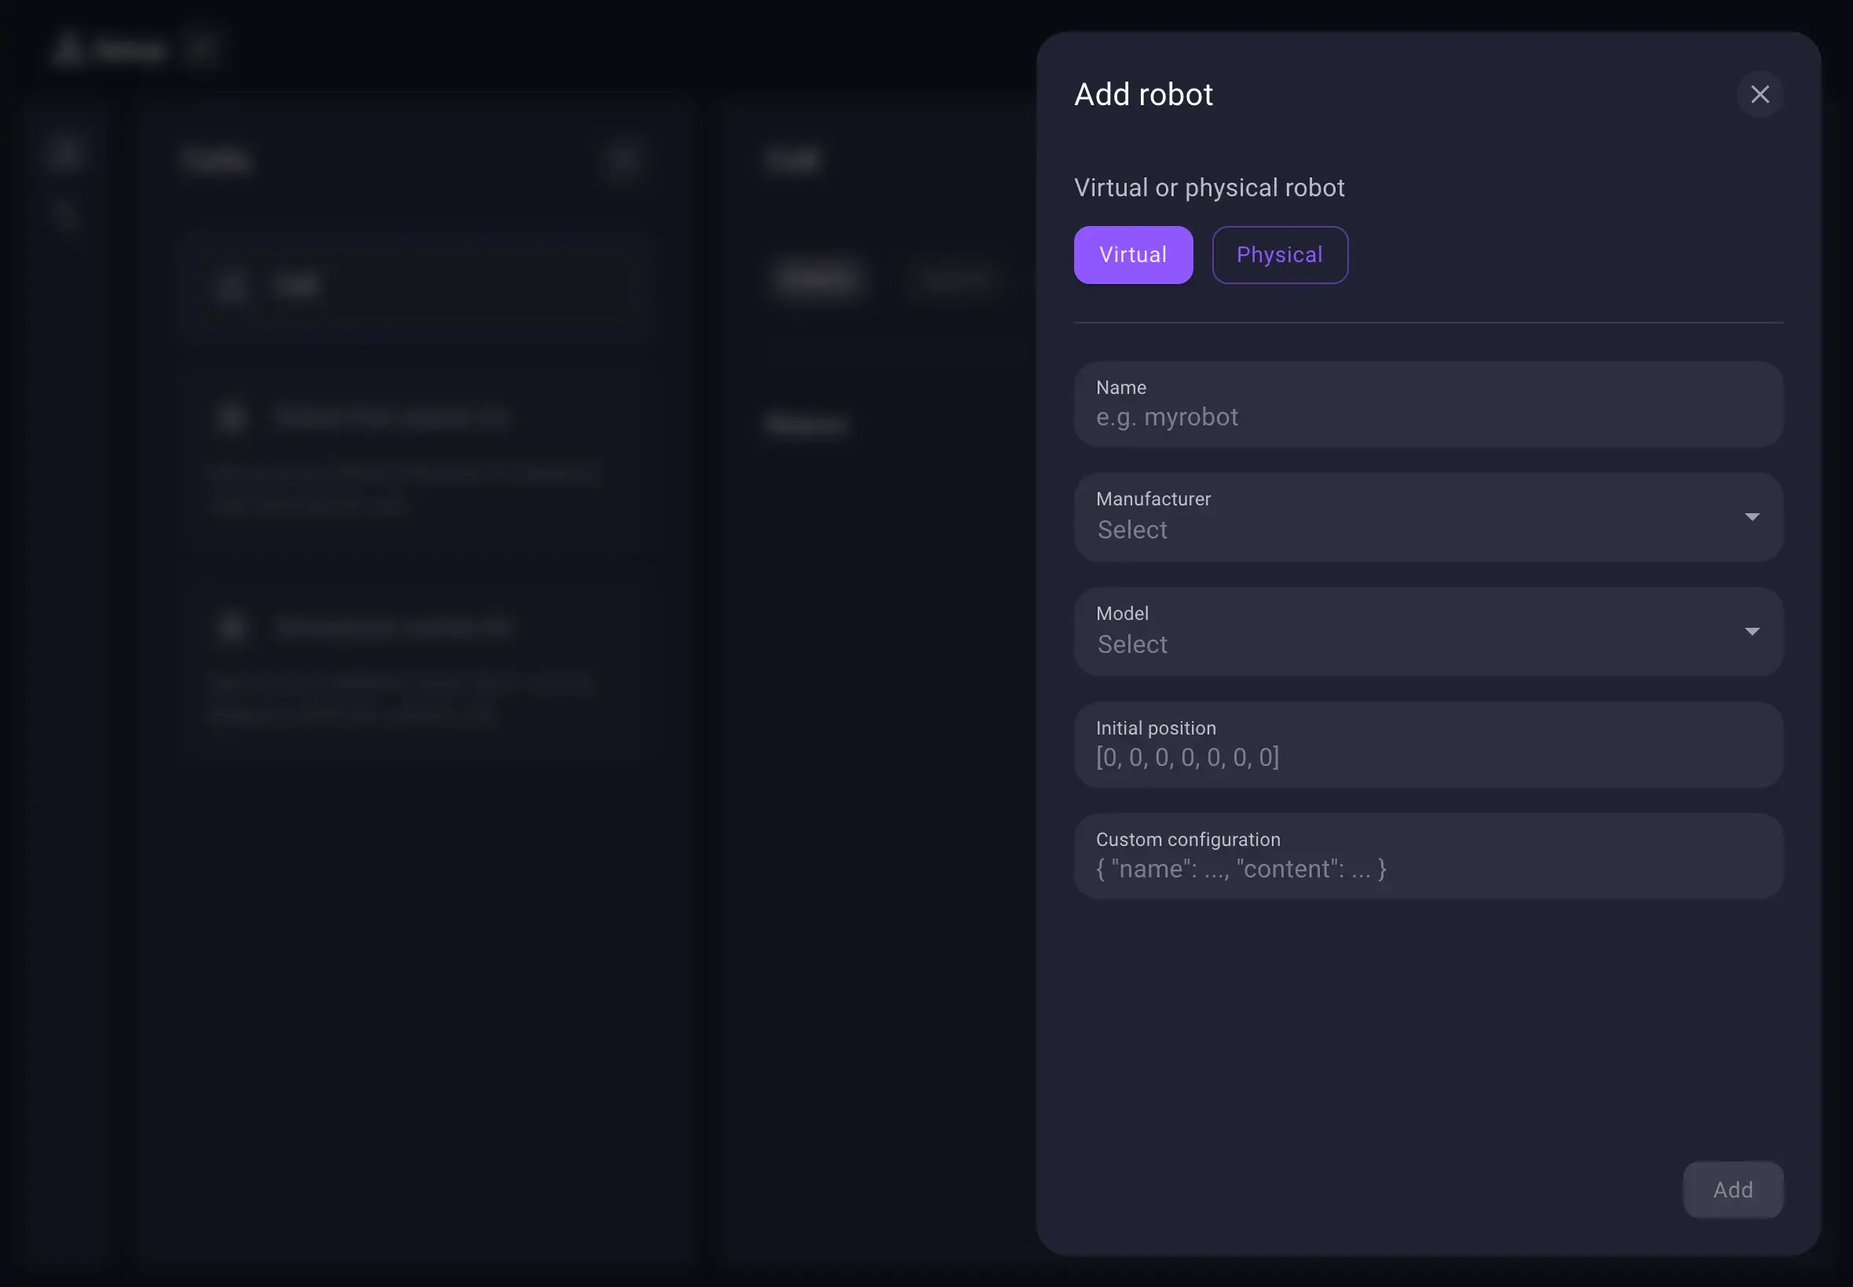Click the "Model" field label
Image resolution: width=1853 pixels, height=1287 pixels.
click(x=1121, y=614)
